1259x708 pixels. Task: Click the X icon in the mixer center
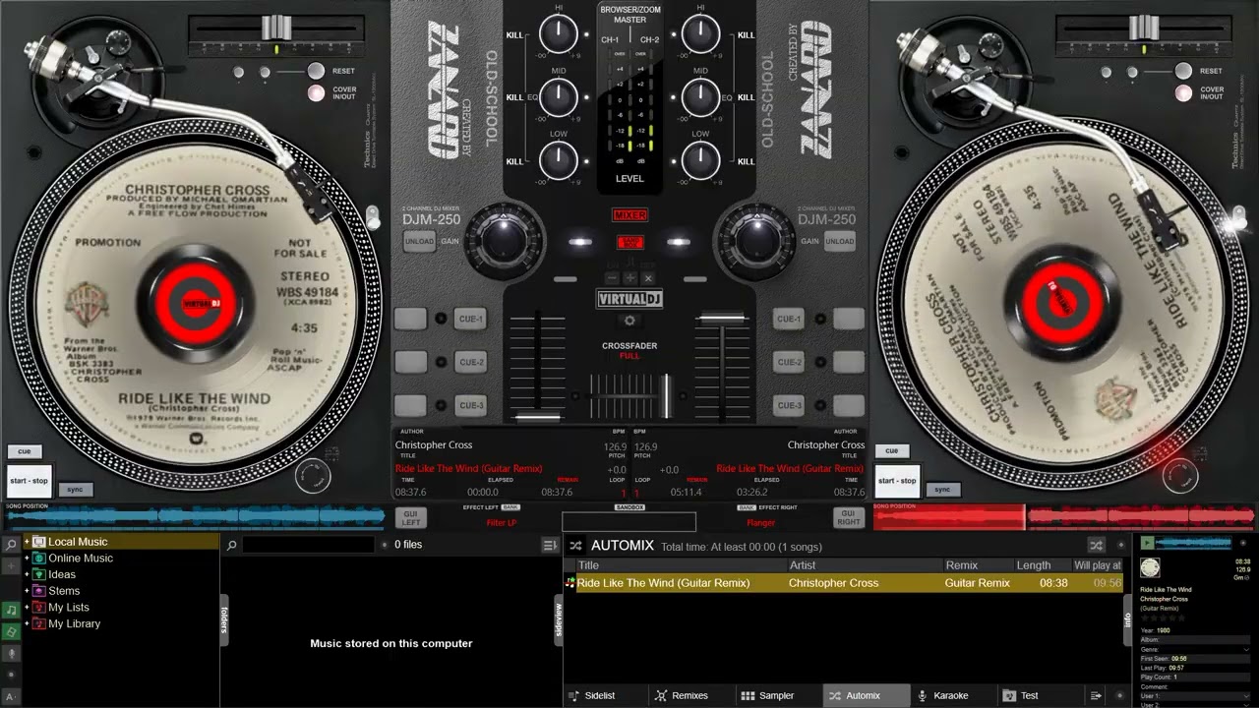click(x=647, y=279)
